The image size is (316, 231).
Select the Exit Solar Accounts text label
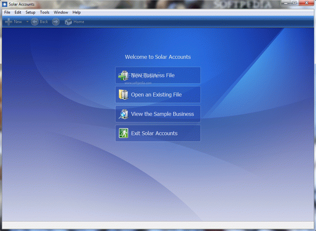pos(154,133)
